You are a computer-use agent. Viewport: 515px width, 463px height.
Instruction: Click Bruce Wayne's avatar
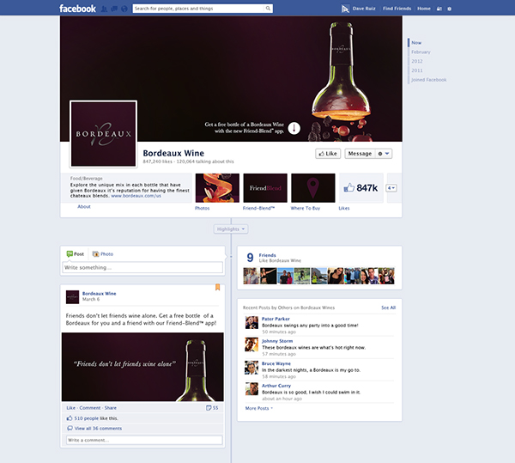[x=251, y=368]
